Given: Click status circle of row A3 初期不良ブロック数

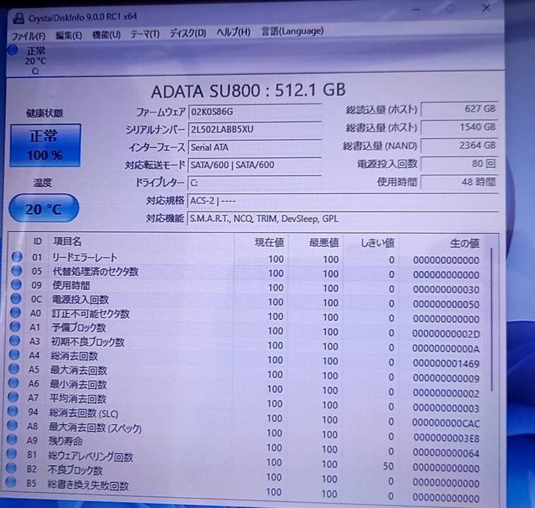Looking at the screenshot, I should click(15, 340).
